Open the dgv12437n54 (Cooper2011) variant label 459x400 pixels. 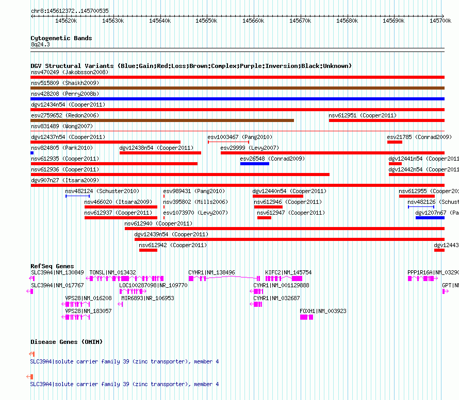pyautogui.click(x=68, y=137)
